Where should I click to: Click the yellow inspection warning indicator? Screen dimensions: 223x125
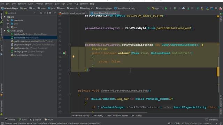pos(218,16)
